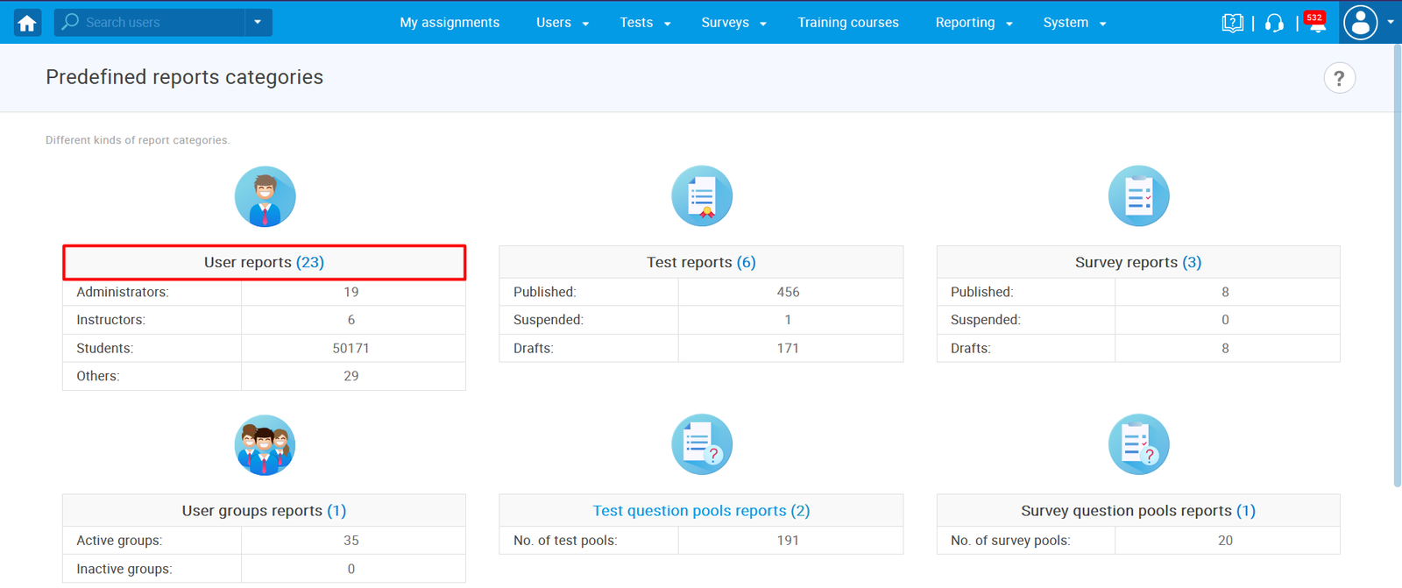Expand the search users dropdown arrow
Viewport: 1402px width, 588px height.
[x=258, y=23]
